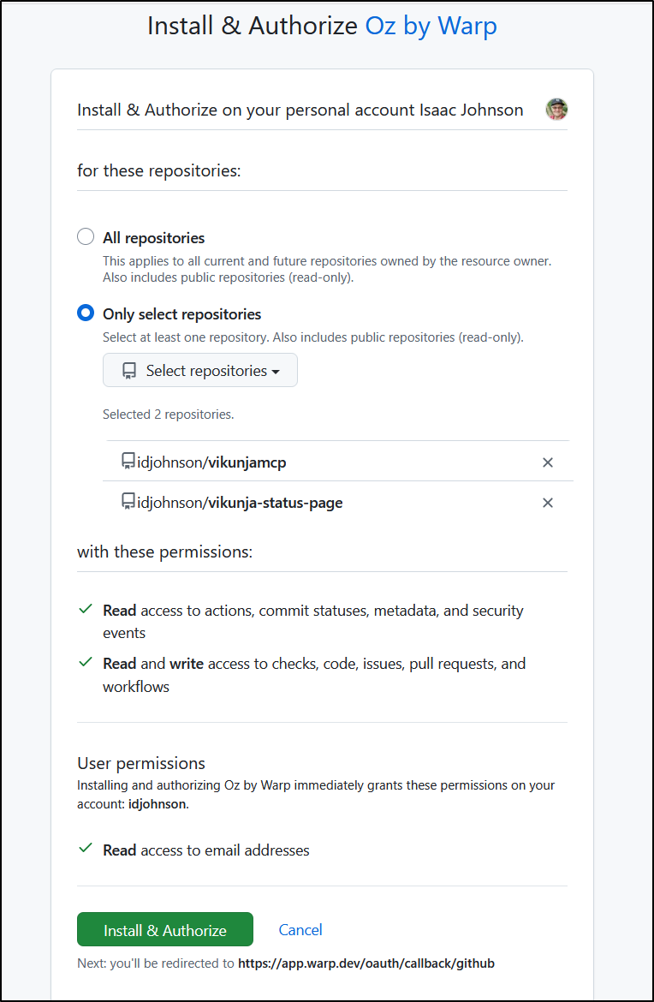Click the repo icon beside idjohnson/vikunjamcp
This screenshot has width=654, height=1002.
click(128, 462)
